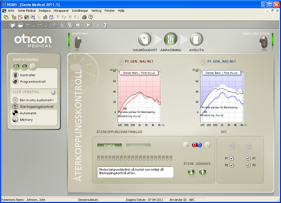The height and width of the screenshot is (203, 281).
Task: Select the red-and-blue both-ears measurement button
Action: click(x=197, y=145)
